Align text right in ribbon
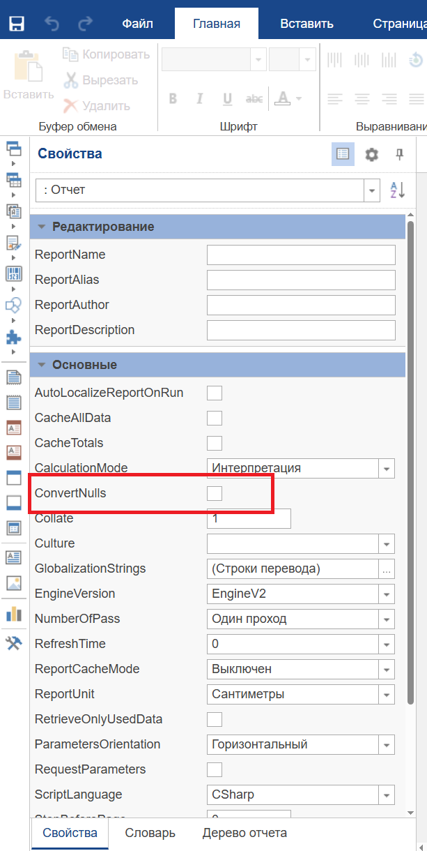The image size is (427, 851). [x=389, y=98]
